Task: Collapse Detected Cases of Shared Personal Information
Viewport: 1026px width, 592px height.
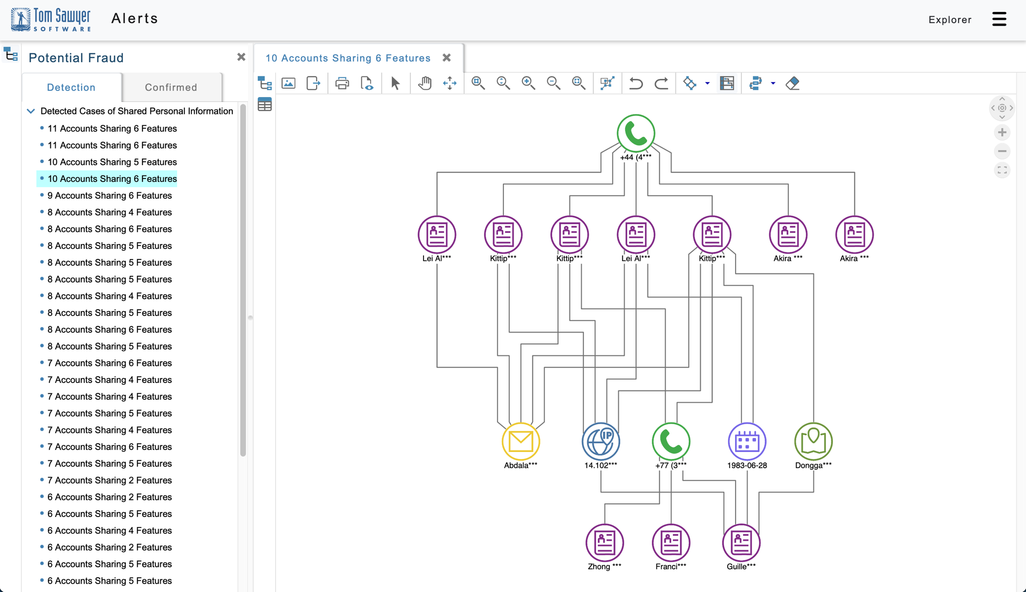Action: (31, 111)
